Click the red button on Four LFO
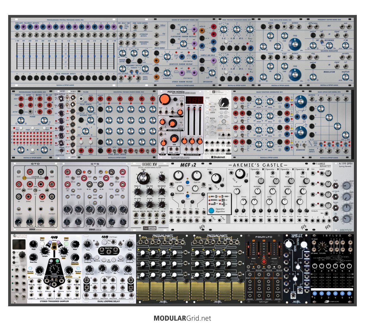This screenshot has width=365, height=324. (263, 262)
